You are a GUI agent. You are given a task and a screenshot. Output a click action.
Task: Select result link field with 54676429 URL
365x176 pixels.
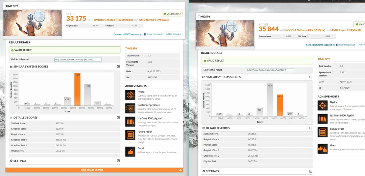270,70
